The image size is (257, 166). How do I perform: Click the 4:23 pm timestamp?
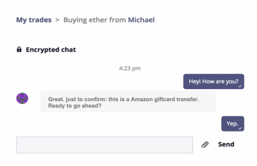point(130,68)
